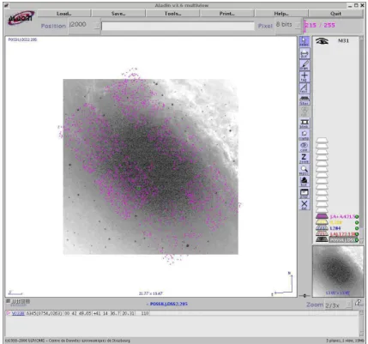Toggle green status dot of yellow plane
This screenshot has height=344, width=368.
pos(357,222)
